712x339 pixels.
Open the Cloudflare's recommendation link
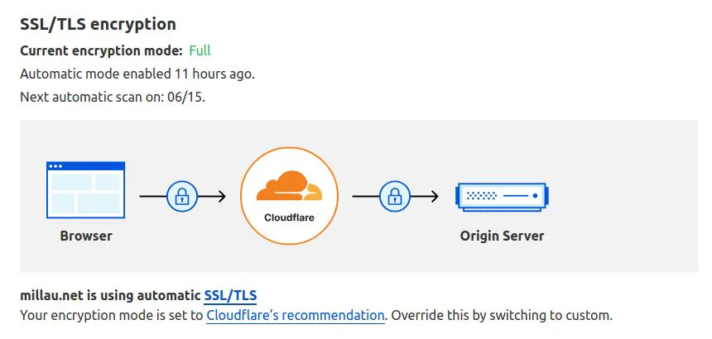pos(296,315)
